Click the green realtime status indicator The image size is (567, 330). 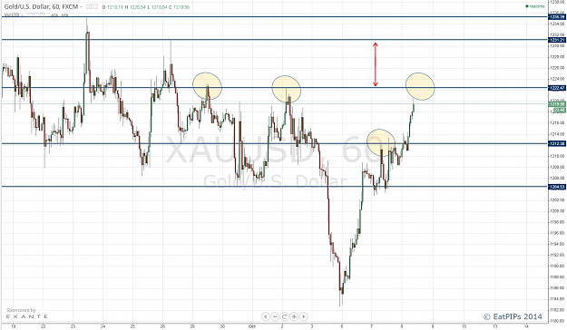coord(535,6)
